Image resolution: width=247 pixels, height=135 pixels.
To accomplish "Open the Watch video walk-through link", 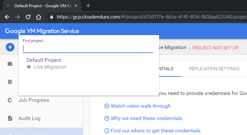I will pos(140,106).
